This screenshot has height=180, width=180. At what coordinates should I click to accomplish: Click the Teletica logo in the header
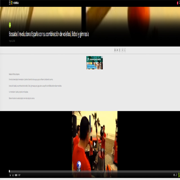15,3
